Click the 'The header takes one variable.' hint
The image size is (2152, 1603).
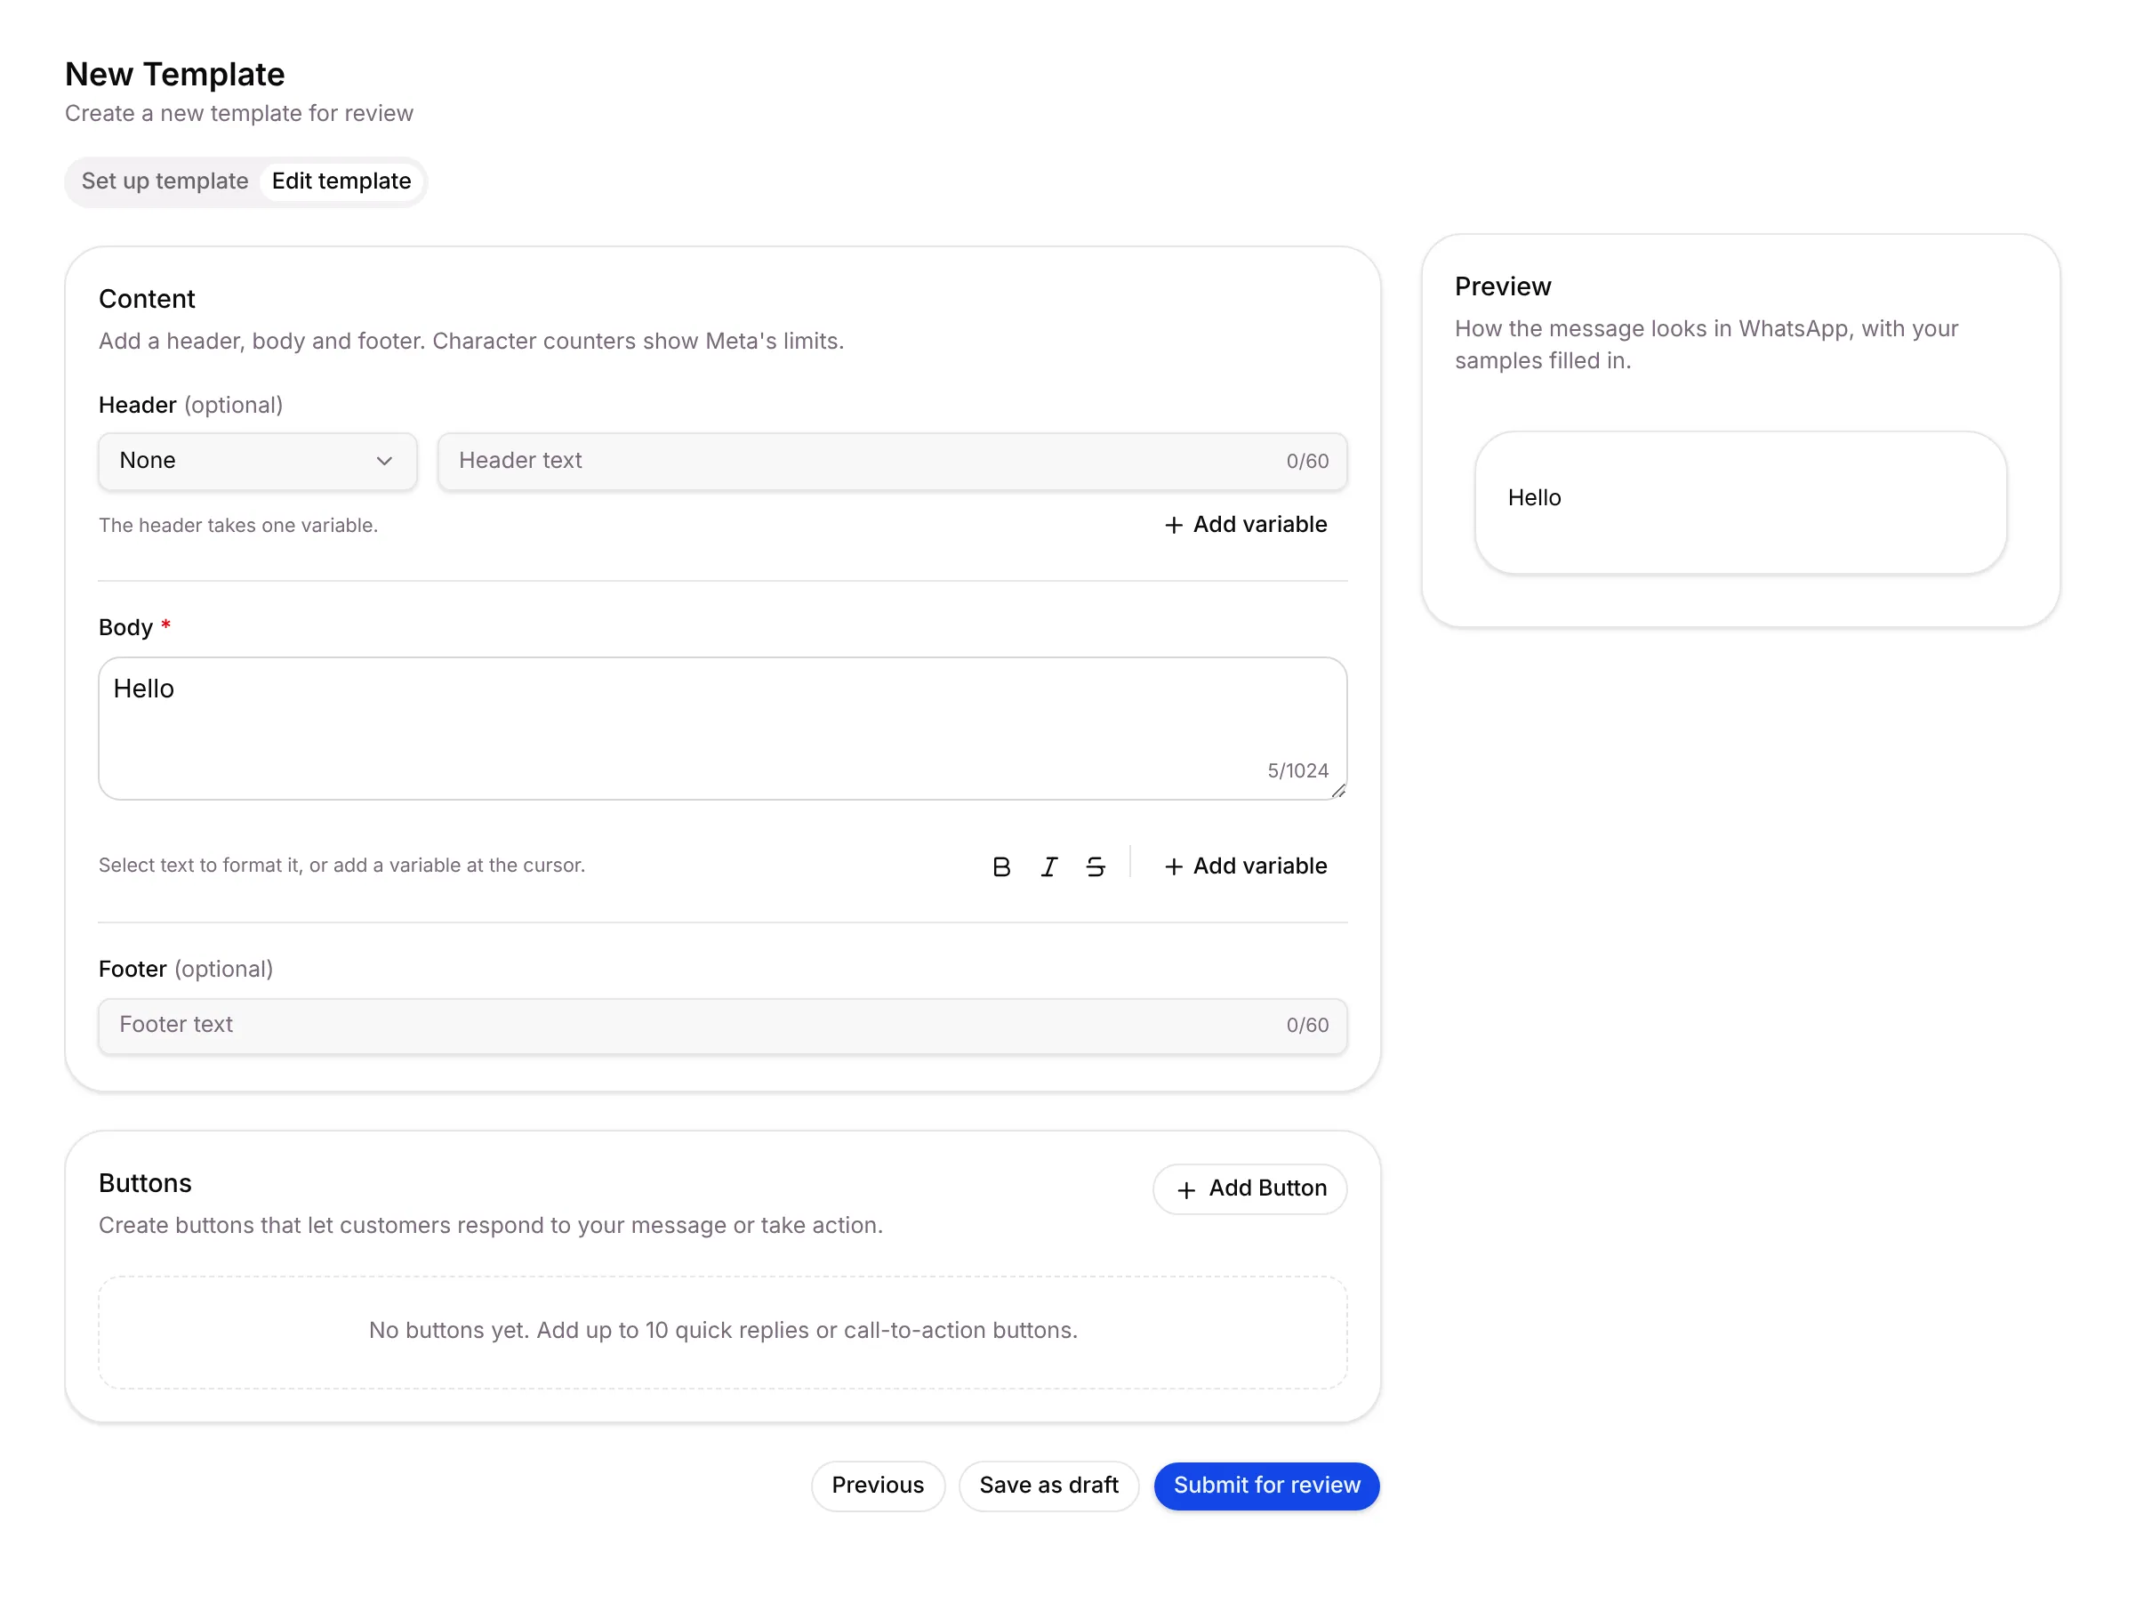[x=238, y=525]
